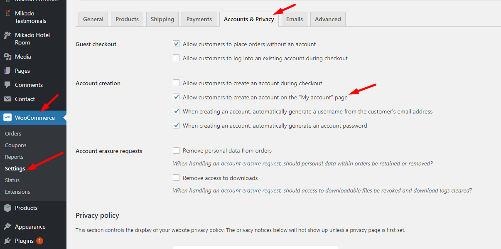The image size is (501, 249).
Task: Follow account erasure request link under personal data
Action: [251, 163]
